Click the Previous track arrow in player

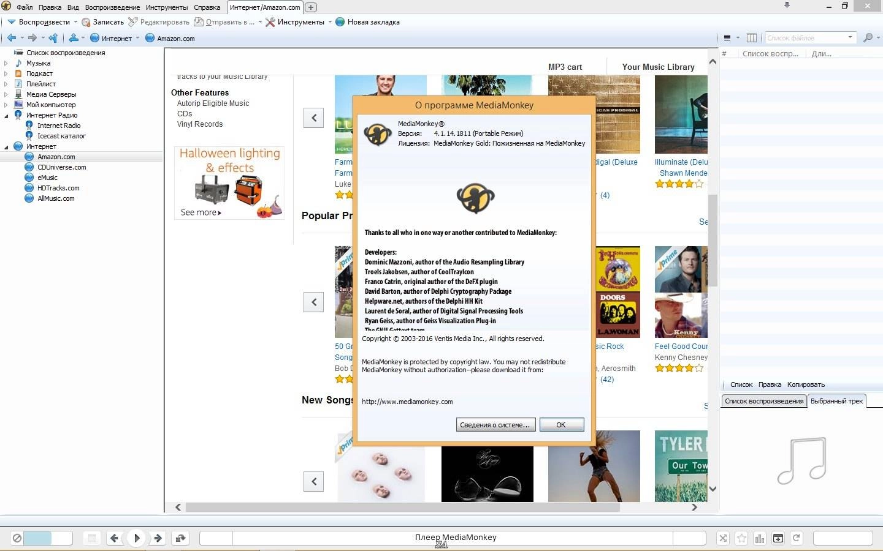[114, 538]
